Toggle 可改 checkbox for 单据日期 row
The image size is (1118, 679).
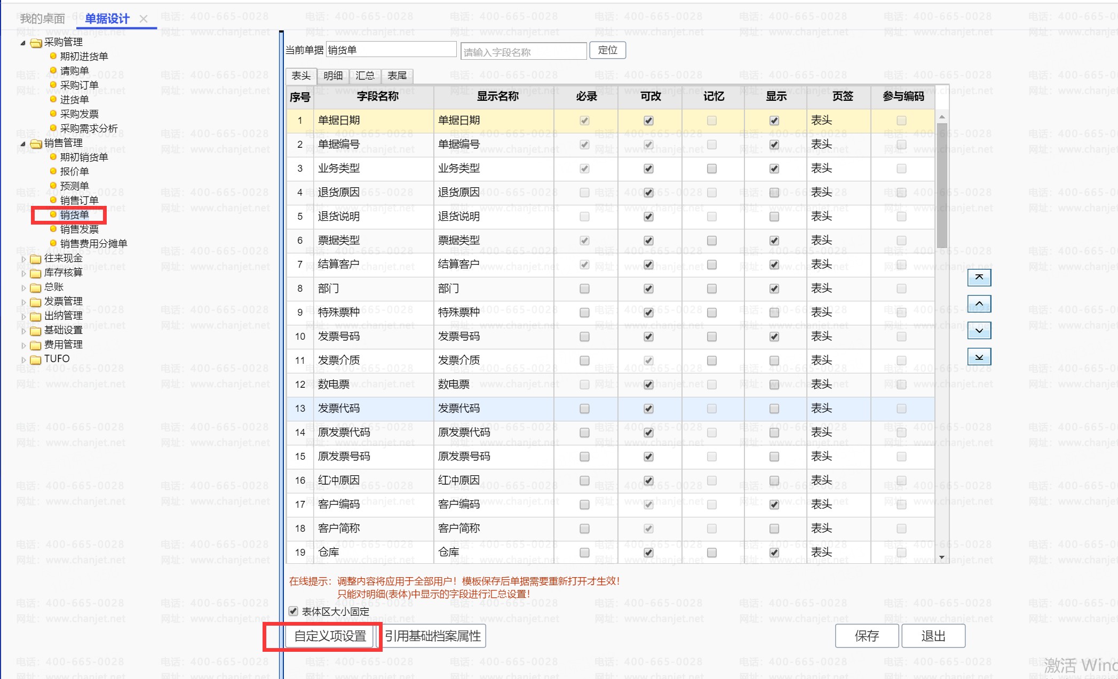648,121
